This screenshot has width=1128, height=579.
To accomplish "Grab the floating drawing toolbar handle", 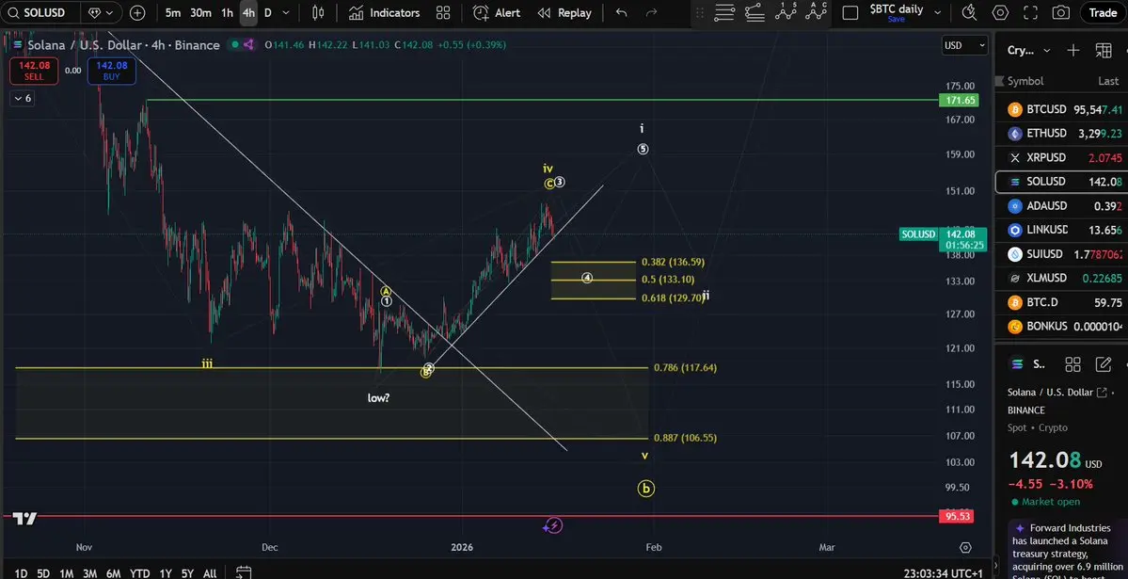I will coord(699,13).
